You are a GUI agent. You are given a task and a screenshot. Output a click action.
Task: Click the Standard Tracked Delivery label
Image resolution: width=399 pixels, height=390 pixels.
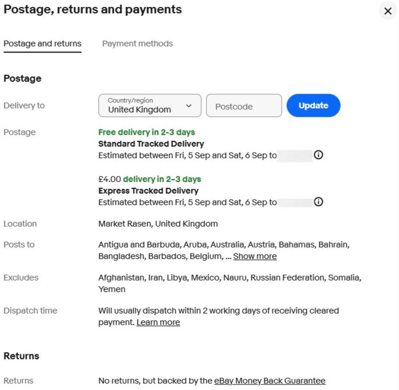tap(151, 144)
